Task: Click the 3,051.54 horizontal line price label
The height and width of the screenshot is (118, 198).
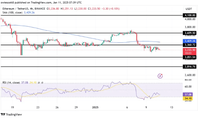Action: pyautogui.click(x=190, y=57)
